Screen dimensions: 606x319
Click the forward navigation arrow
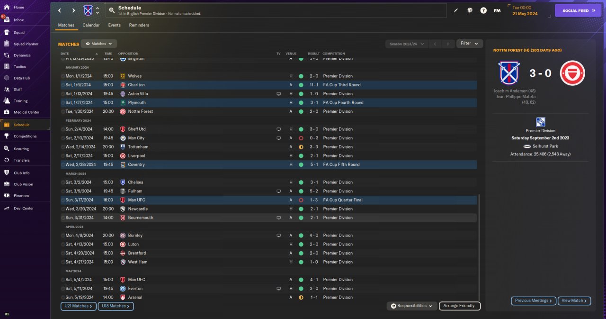74,10
